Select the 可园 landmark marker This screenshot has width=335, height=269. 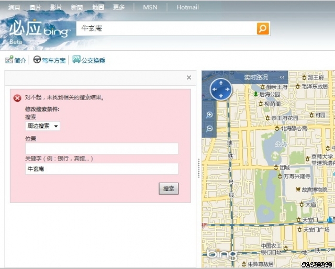pos(311,115)
